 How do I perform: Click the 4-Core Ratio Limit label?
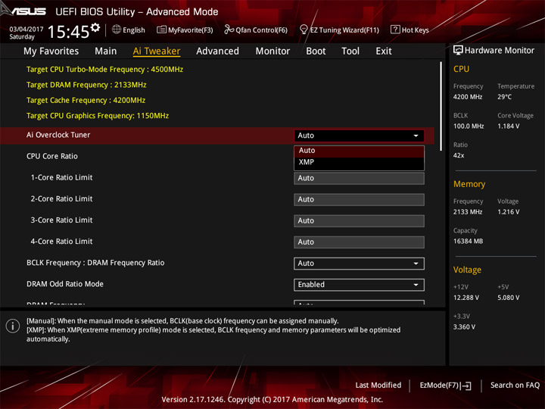pyautogui.click(x=61, y=241)
